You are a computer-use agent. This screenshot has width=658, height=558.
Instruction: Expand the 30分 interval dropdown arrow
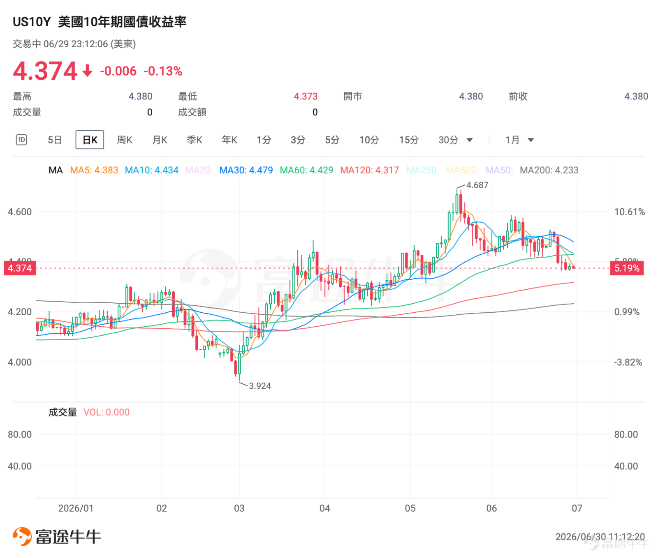point(470,140)
